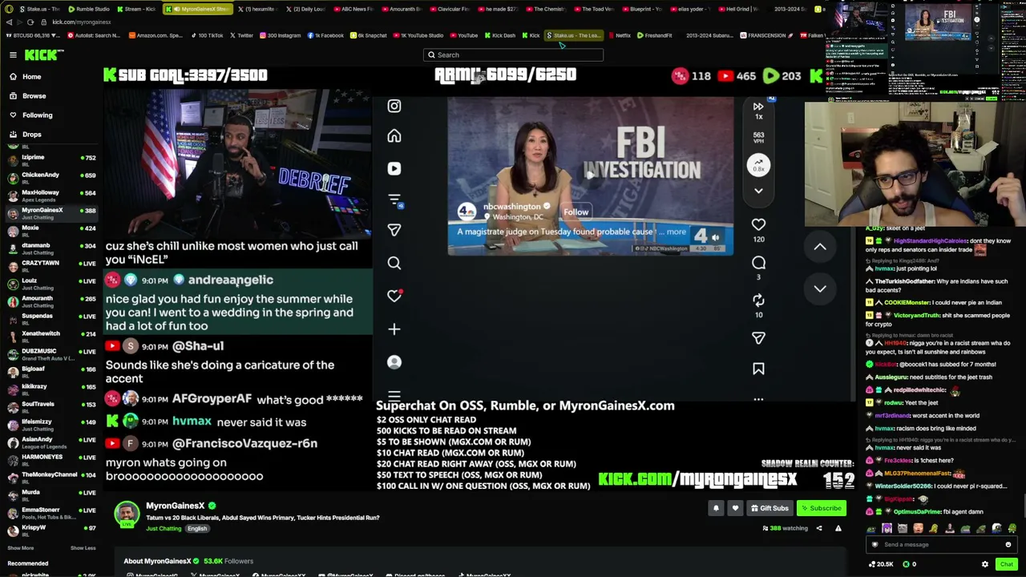Expand the reel caption with 'more'
The height and width of the screenshot is (577, 1026).
click(x=677, y=232)
